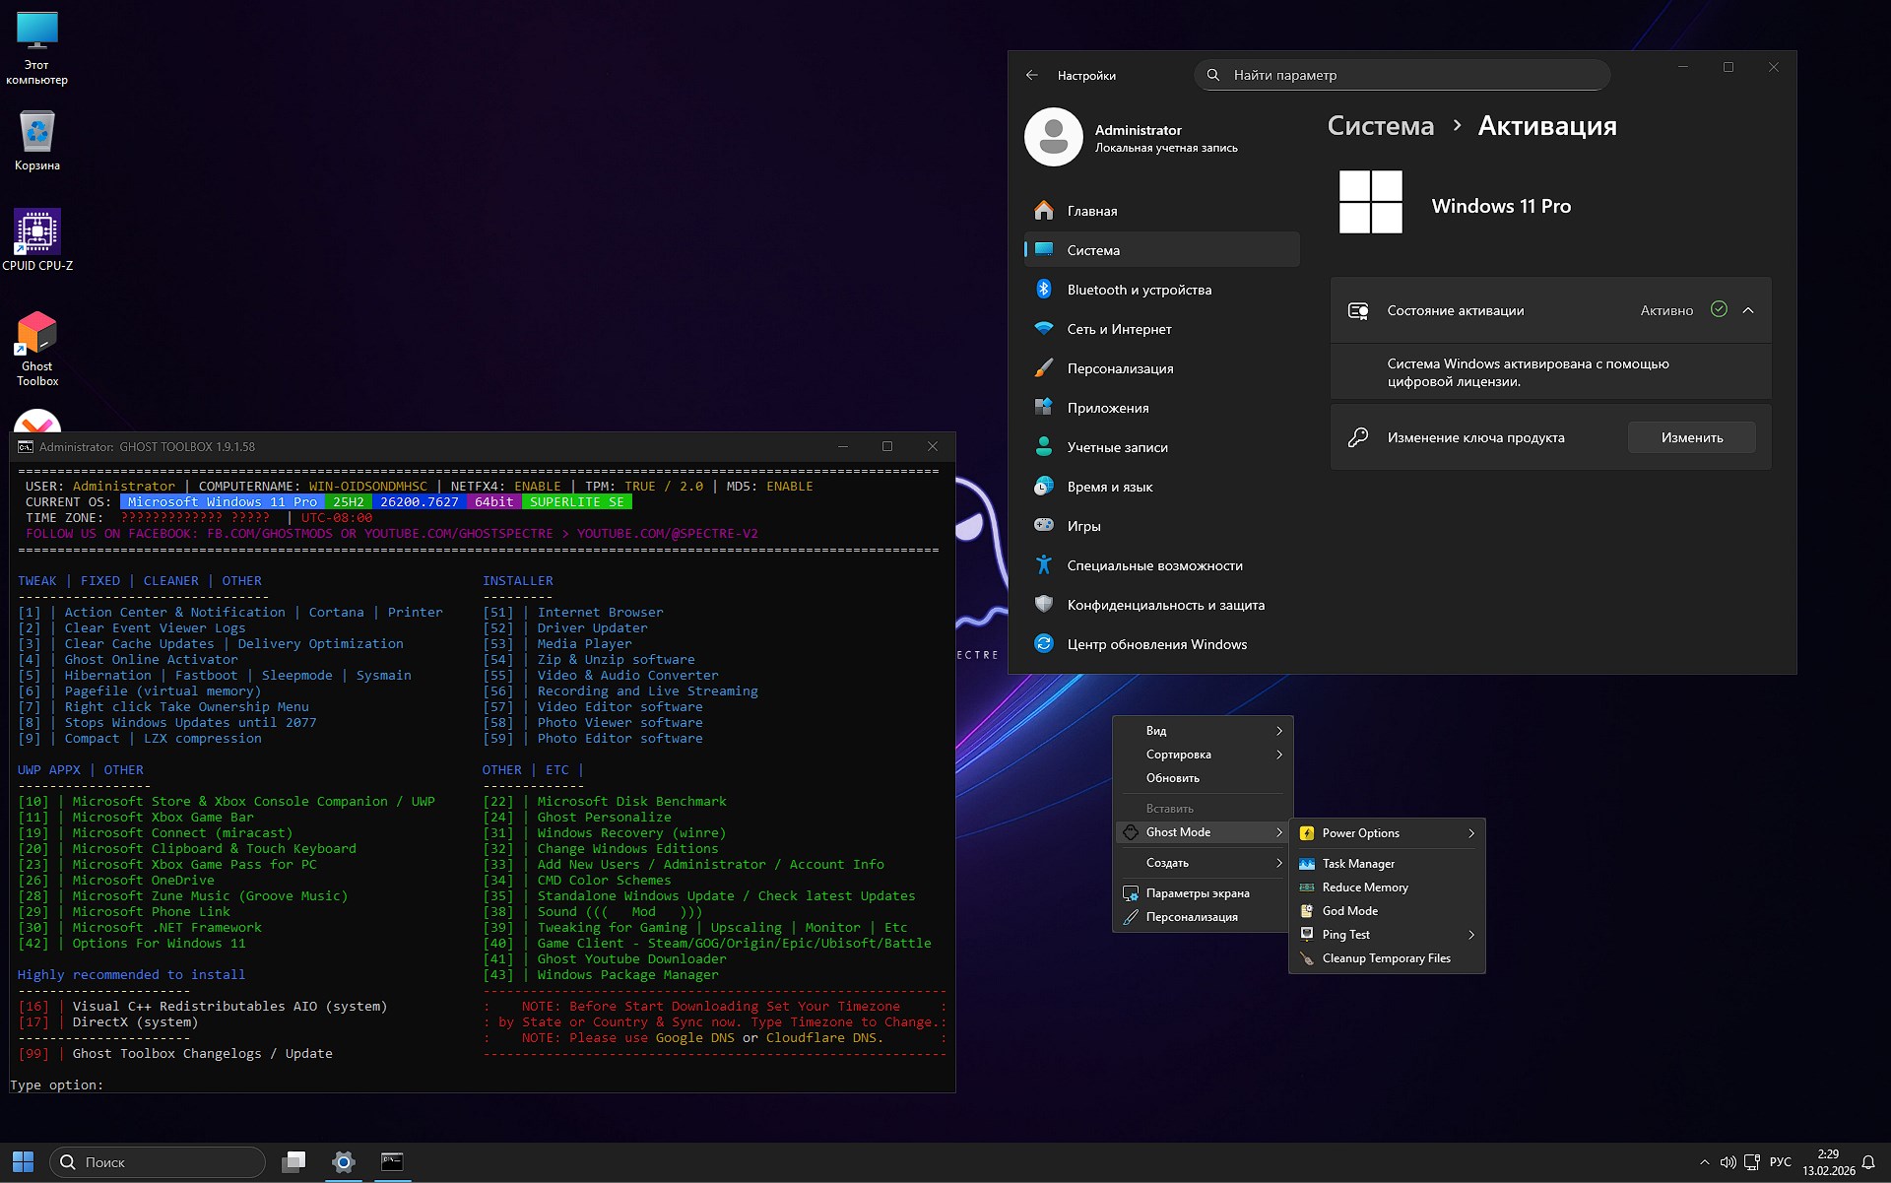Launch CPUID CPU-Z from desktop
1891x1183 pixels.
(37, 233)
